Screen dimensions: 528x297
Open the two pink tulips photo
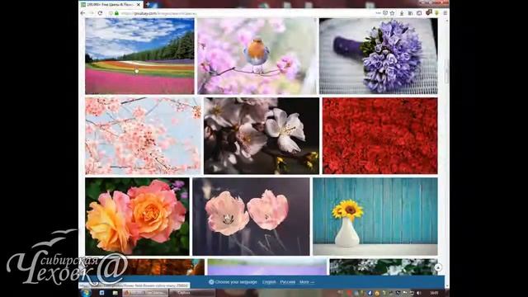point(251,216)
